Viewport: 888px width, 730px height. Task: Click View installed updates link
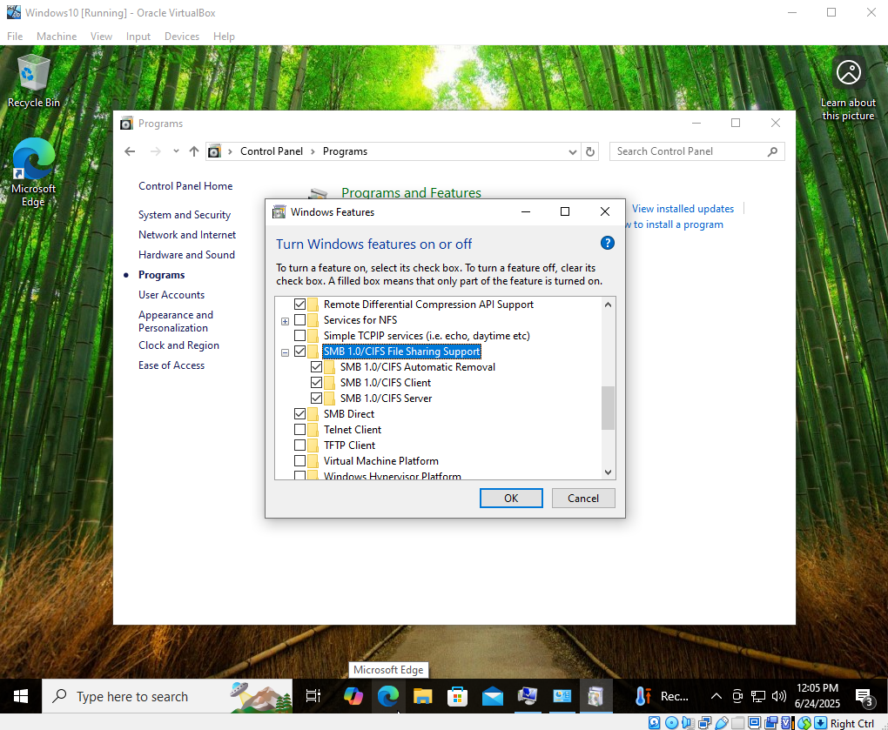[683, 209]
